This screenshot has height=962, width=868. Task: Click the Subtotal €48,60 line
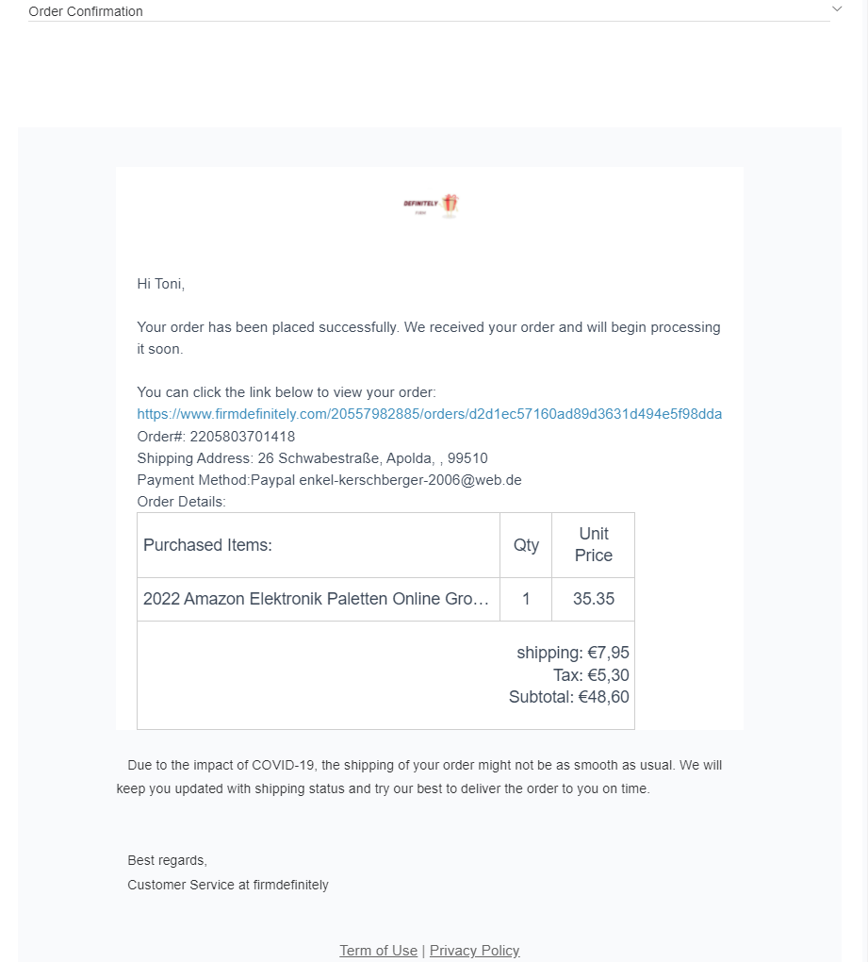point(568,698)
